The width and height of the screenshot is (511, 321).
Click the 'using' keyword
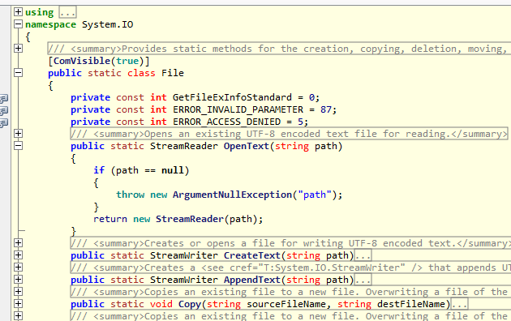[x=40, y=12]
